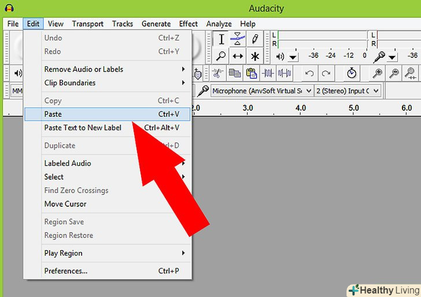Click the microphone icon beside device list
This screenshot has height=297, width=421.
pyautogui.click(x=203, y=91)
